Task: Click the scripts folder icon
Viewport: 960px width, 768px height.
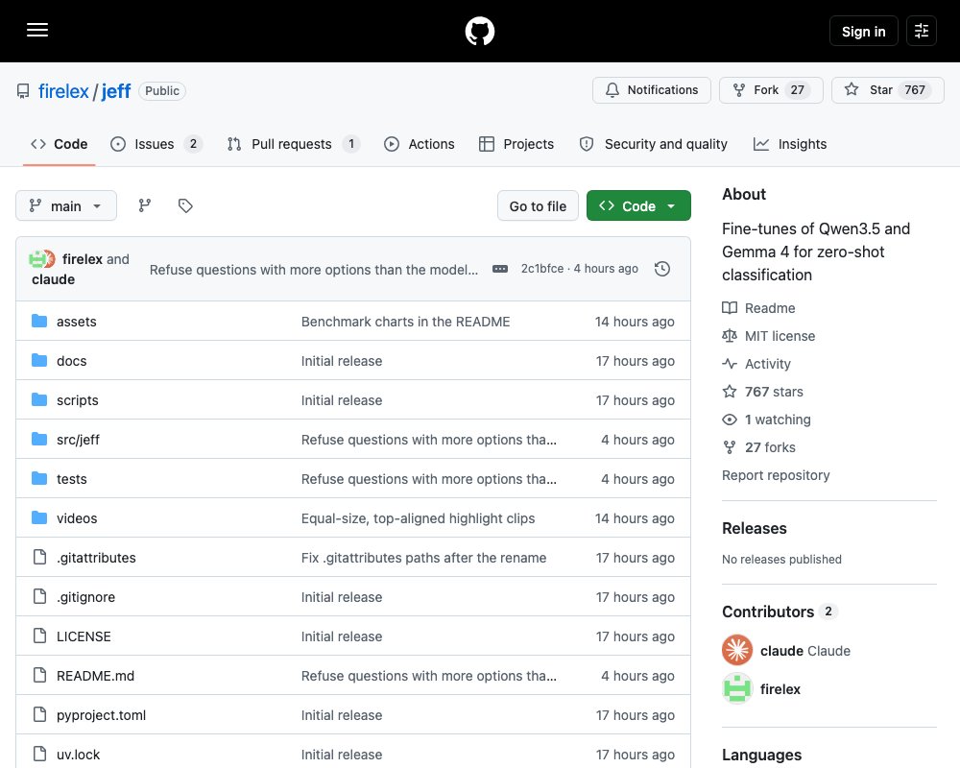Action: pyautogui.click(x=39, y=399)
